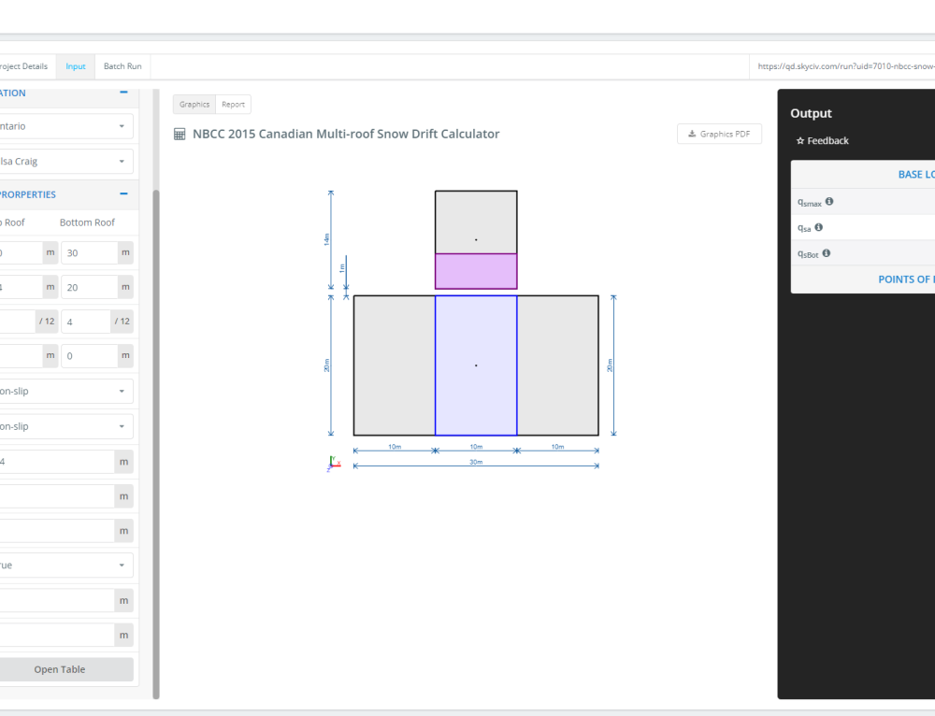The width and height of the screenshot is (935, 716).
Task: Click the coordinate axes icon below the roof diagram
Action: tap(333, 462)
